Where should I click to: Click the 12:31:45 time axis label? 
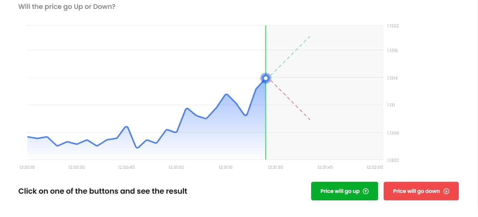[x=325, y=167]
